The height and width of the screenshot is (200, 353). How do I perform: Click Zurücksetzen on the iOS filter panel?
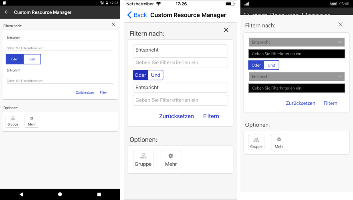(x=176, y=116)
